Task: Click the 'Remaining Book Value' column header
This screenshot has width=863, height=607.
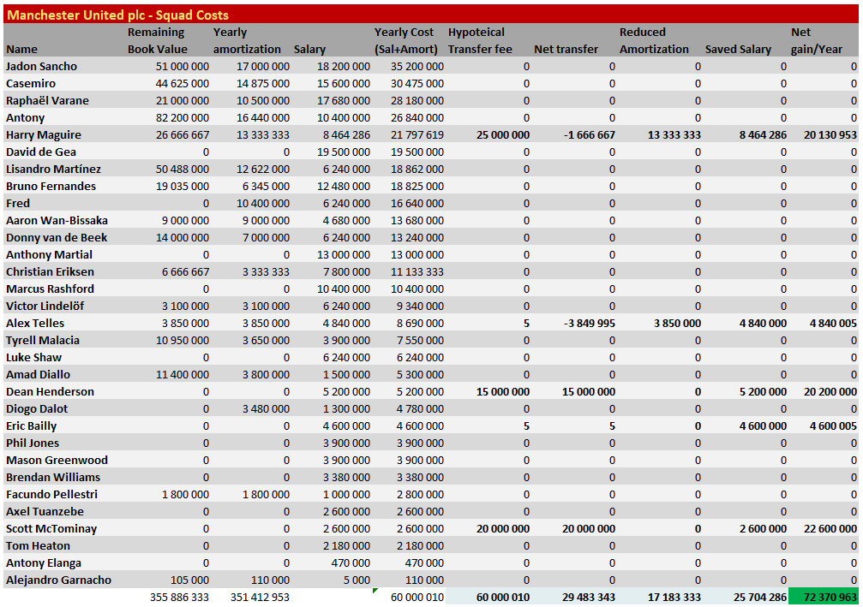Action: 158,41
